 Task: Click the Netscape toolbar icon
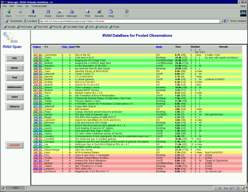point(72,14)
